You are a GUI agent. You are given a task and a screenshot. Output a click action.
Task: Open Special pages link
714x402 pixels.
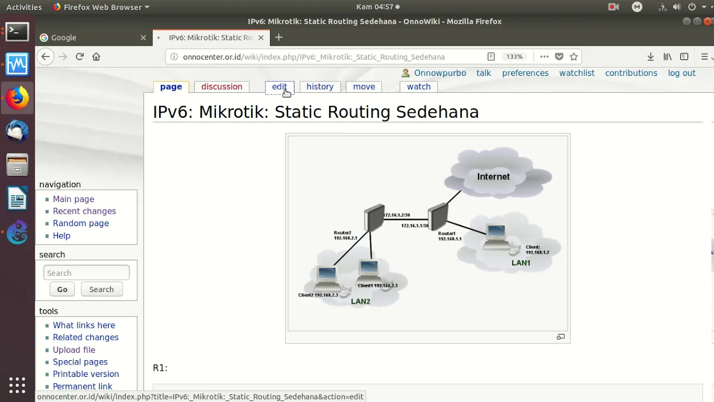(80, 362)
